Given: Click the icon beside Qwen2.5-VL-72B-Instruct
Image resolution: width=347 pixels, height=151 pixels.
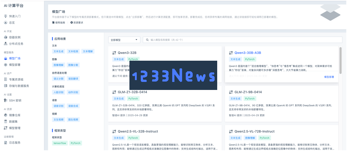Looking at the screenshot, I should coord(231,132).
